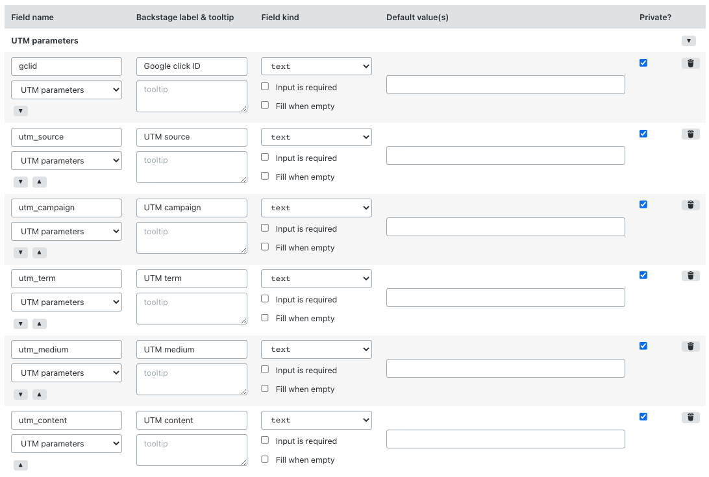Enable Fill when empty for utm_campaign
709x477 pixels.
264,246
